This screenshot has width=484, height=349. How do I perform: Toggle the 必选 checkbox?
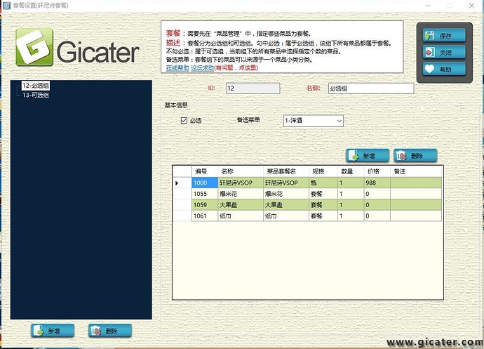tap(184, 121)
